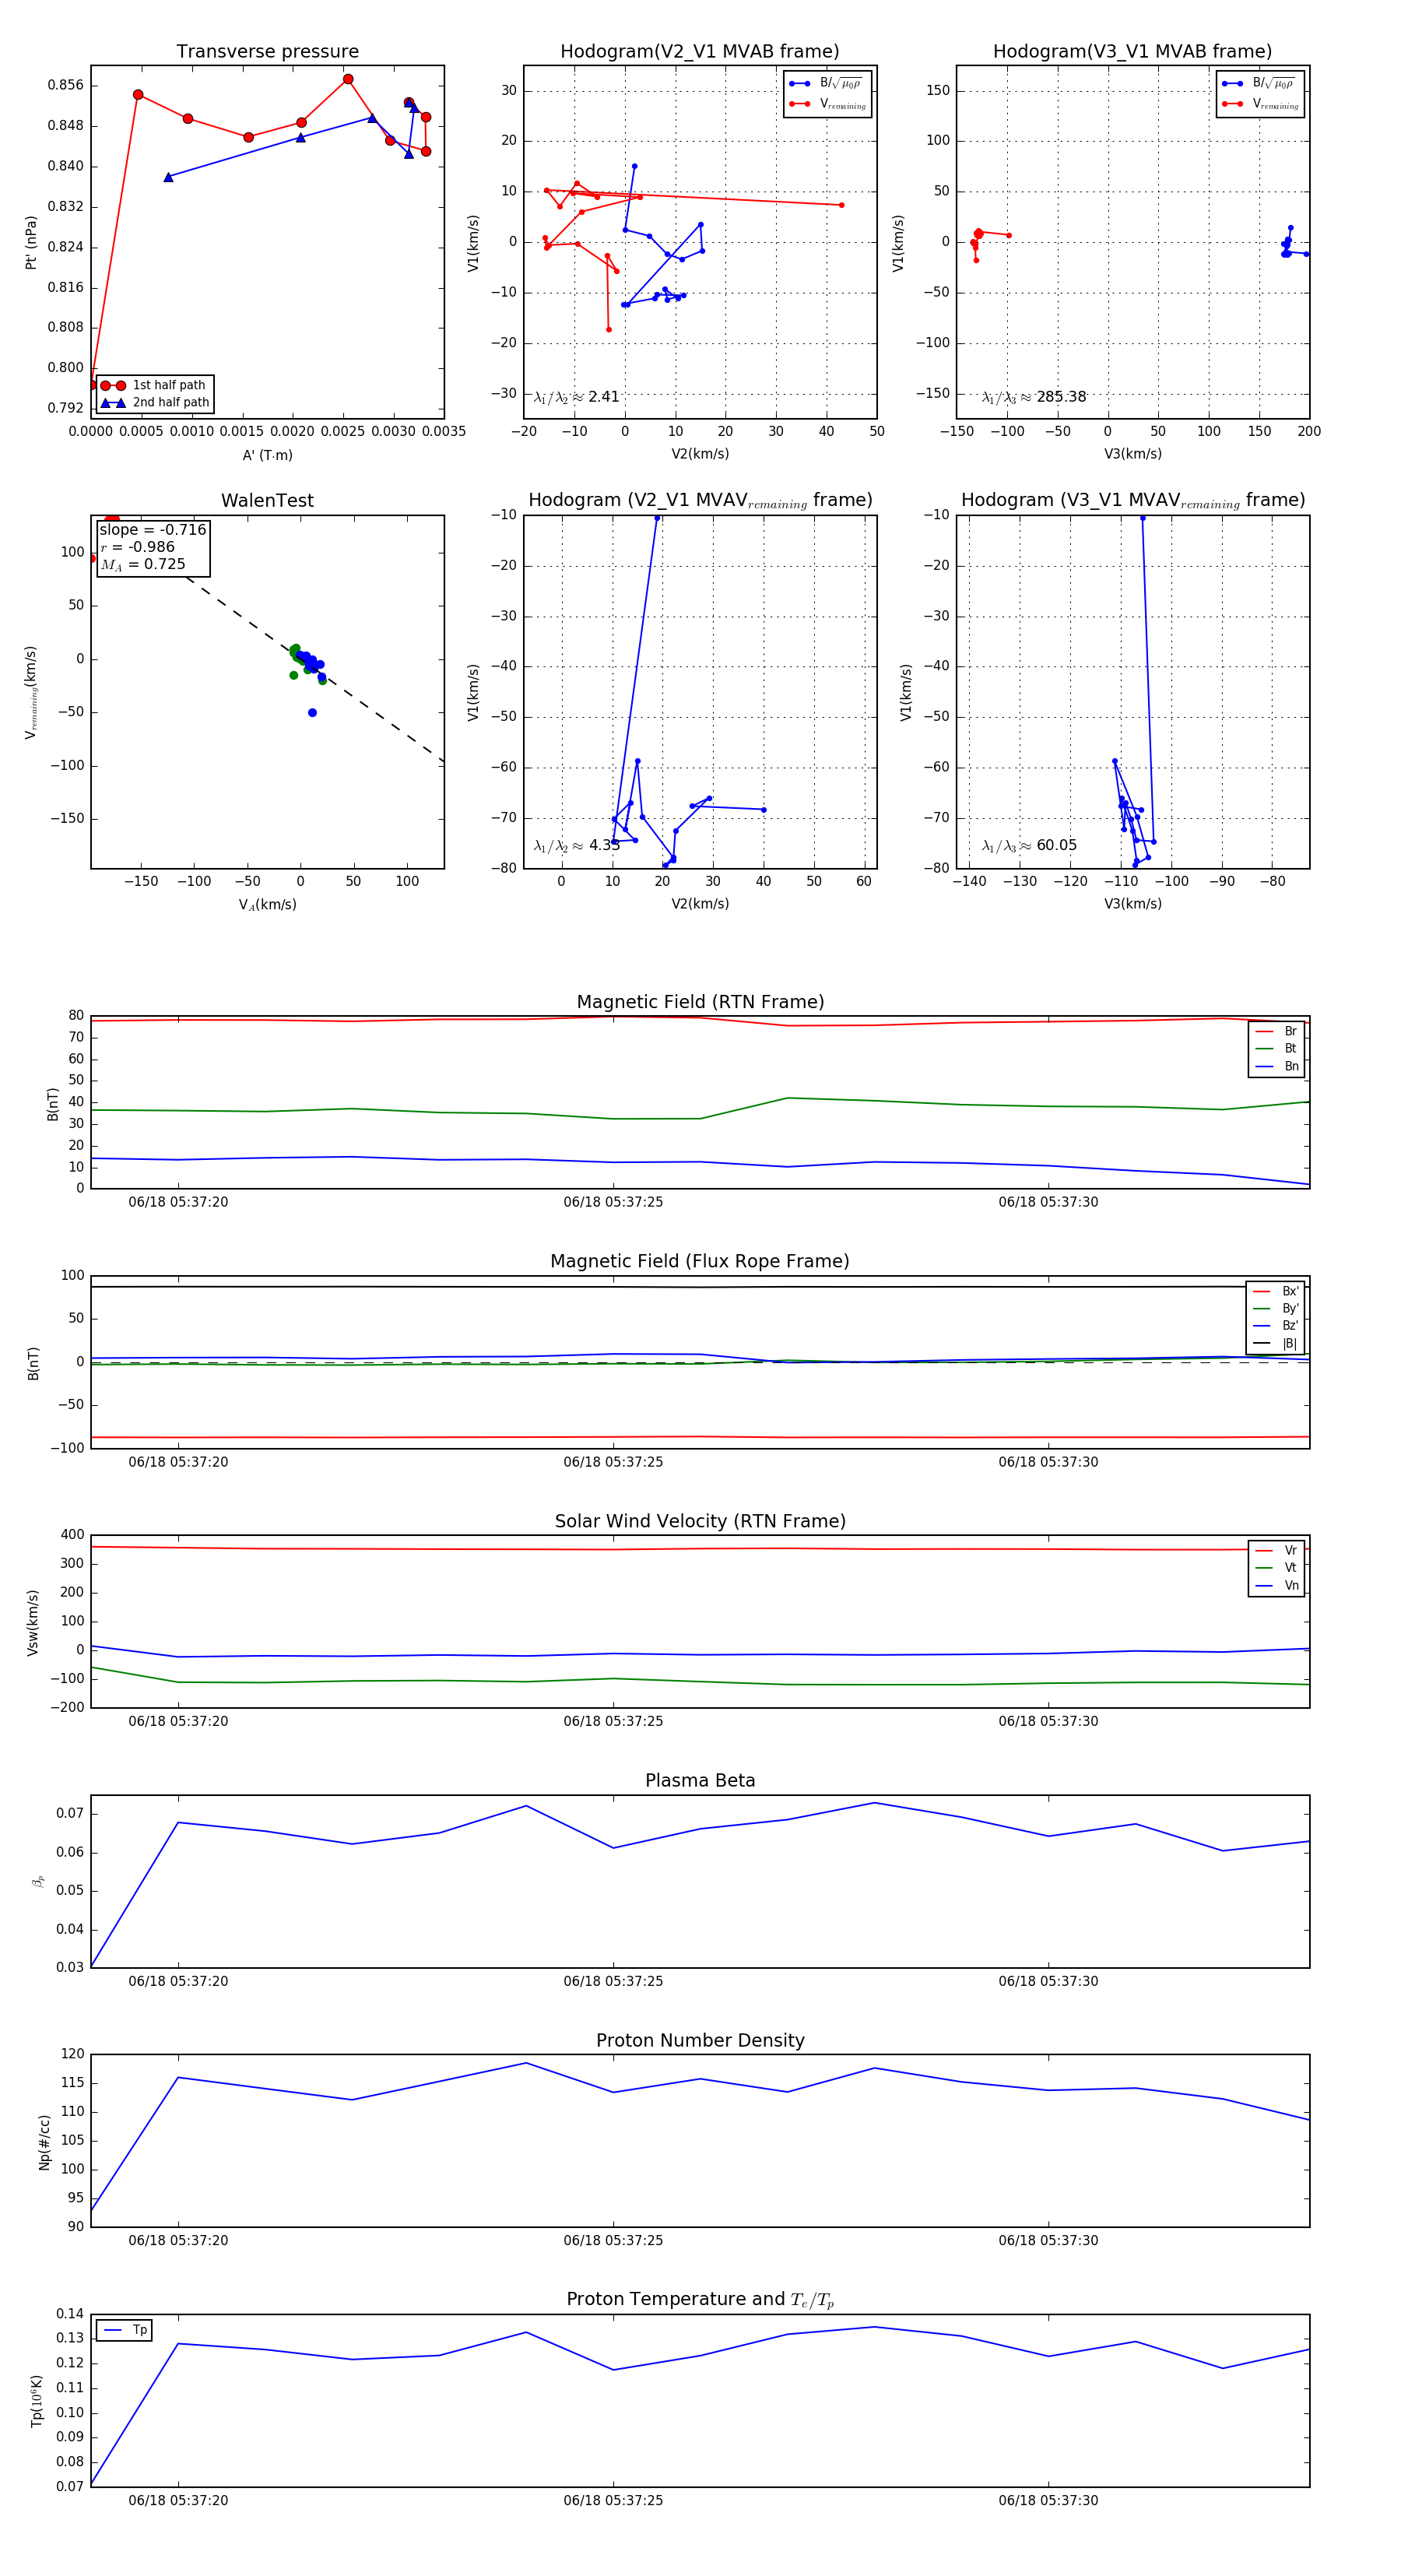Click the |B| legend entry in the Flux Rope plot
The height and width of the screenshot is (2569, 1401).
(1276, 1344)
